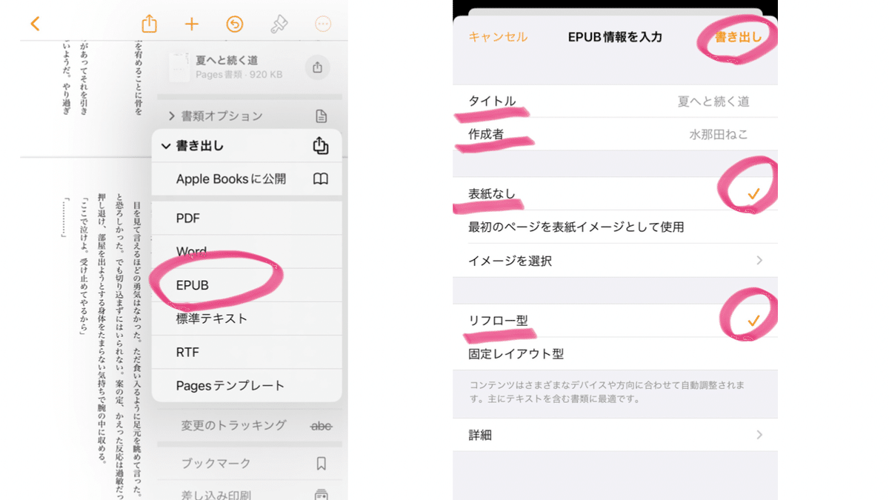Select 最初のページを表紙イメージとして使用 option
Image resolution: width=889 pixels, height=500 pixels.
point(615,227)
